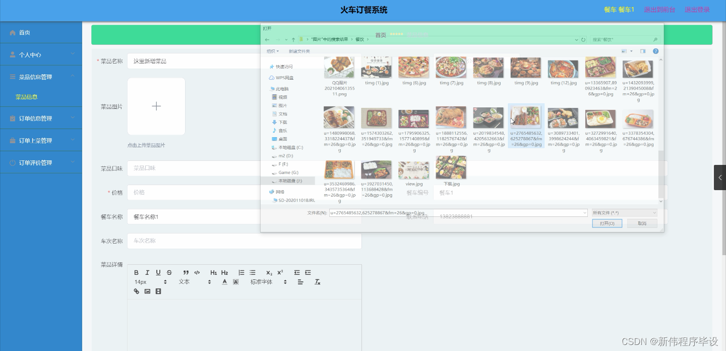The height and width of the screenshot is (351, 726).
Task: Click 新建文件夹 in the file dialog
Action: (299, 51)
